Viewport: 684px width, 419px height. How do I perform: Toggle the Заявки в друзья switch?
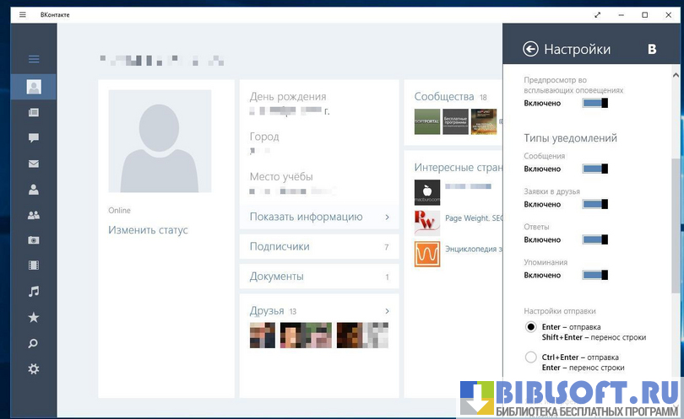(x=594, y=204)
